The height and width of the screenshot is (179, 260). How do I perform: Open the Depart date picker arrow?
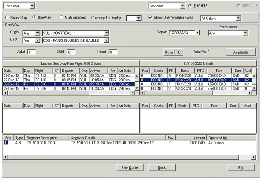(197, 33)
